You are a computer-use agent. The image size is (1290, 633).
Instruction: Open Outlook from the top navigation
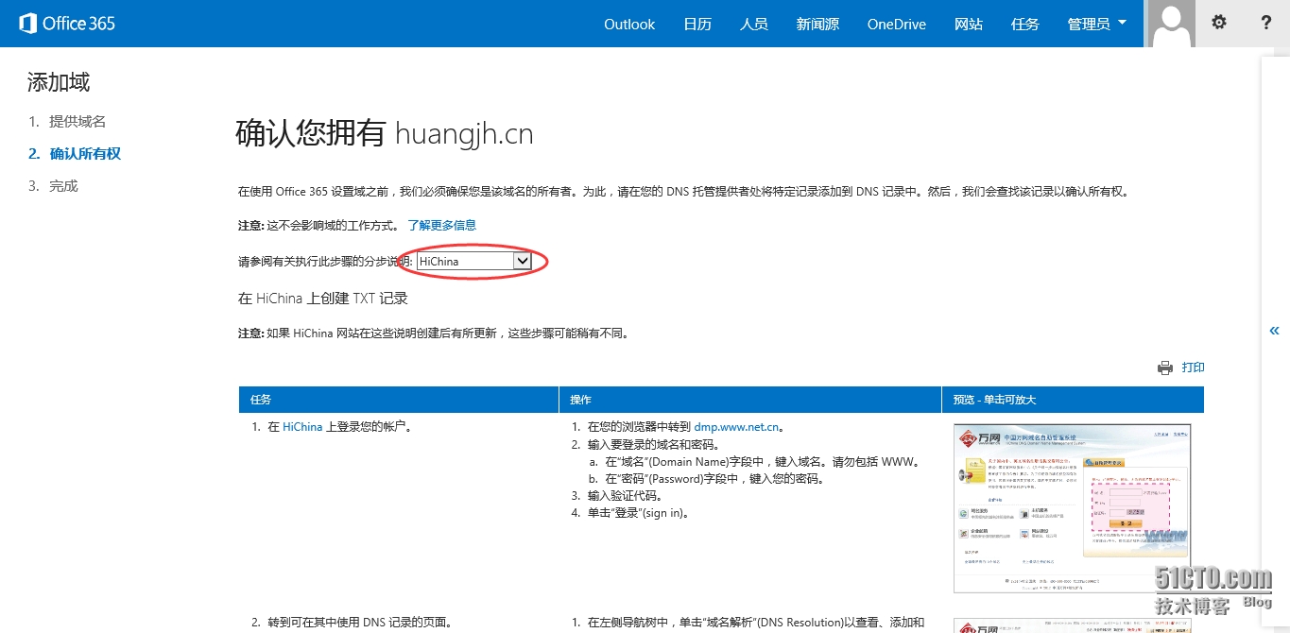click(x=629, y=24)
